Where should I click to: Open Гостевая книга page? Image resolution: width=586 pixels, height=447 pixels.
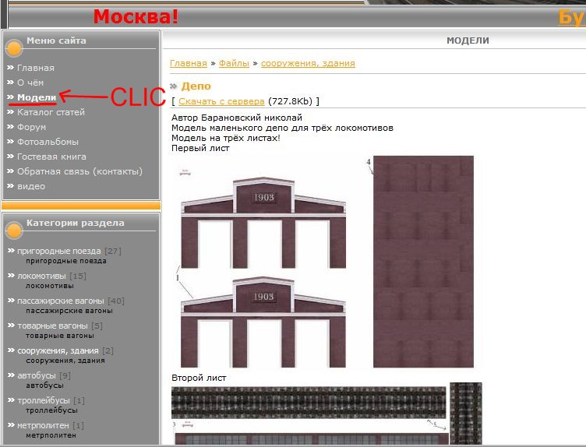(x=51, y=157)
